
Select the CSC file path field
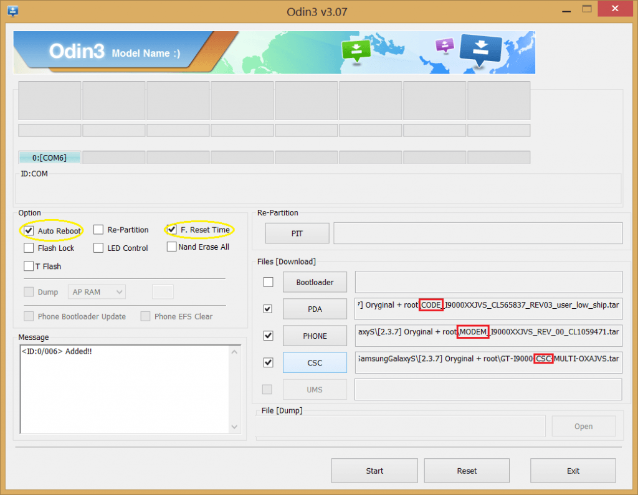tap(488, 362)
